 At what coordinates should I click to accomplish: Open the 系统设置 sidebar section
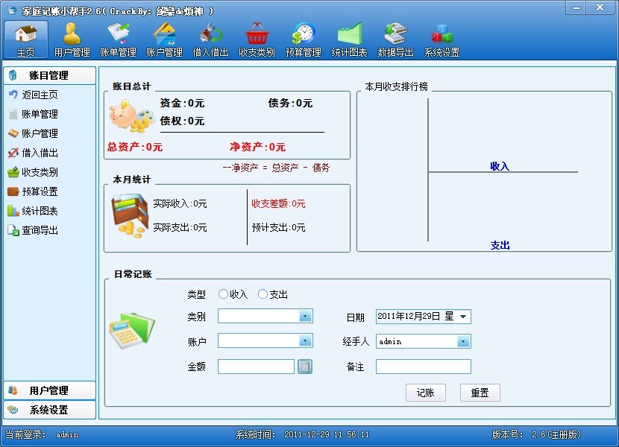49,410
